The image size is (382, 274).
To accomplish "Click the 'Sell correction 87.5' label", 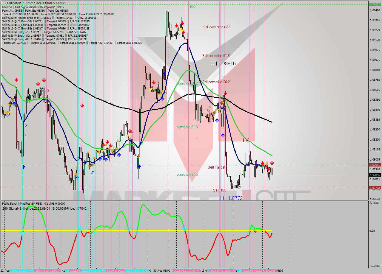I will [x=217, y=27].
